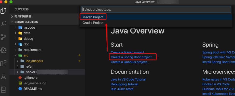This screenshot has width=235, height=96.
Task: Open the Explorer view in activity bar
Action: click(3, 11)
